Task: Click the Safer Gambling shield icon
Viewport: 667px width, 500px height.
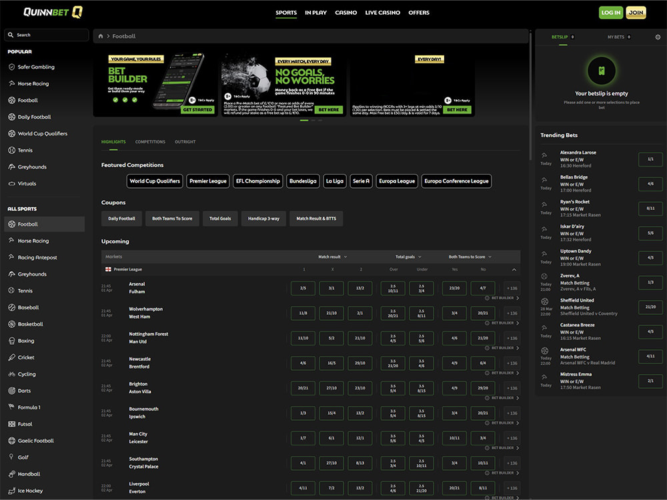Action: [x=11, y=67]
